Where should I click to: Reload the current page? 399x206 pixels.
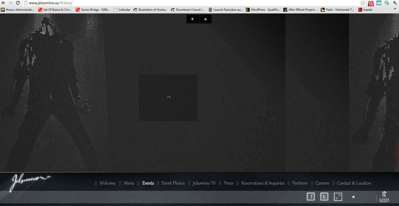(x=18, y=3)
